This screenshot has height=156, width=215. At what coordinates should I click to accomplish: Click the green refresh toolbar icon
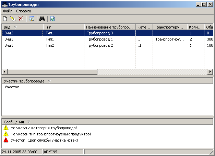(52, 19)
